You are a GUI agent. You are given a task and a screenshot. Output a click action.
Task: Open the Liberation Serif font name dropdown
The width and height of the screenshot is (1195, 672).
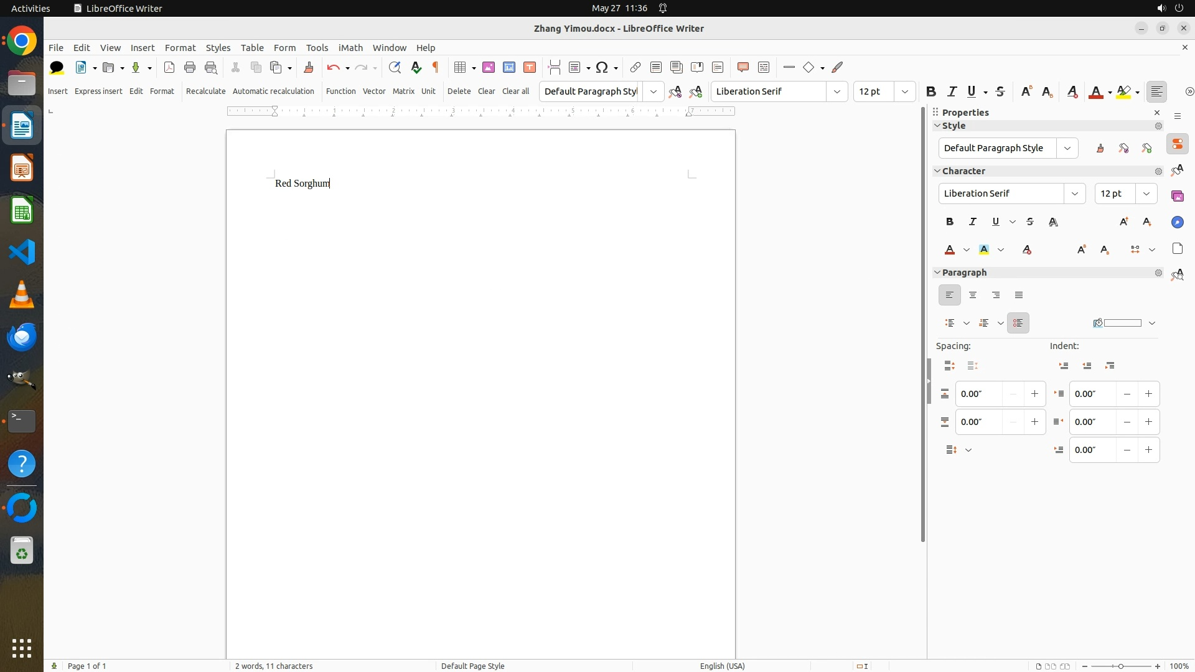[837, 91]
